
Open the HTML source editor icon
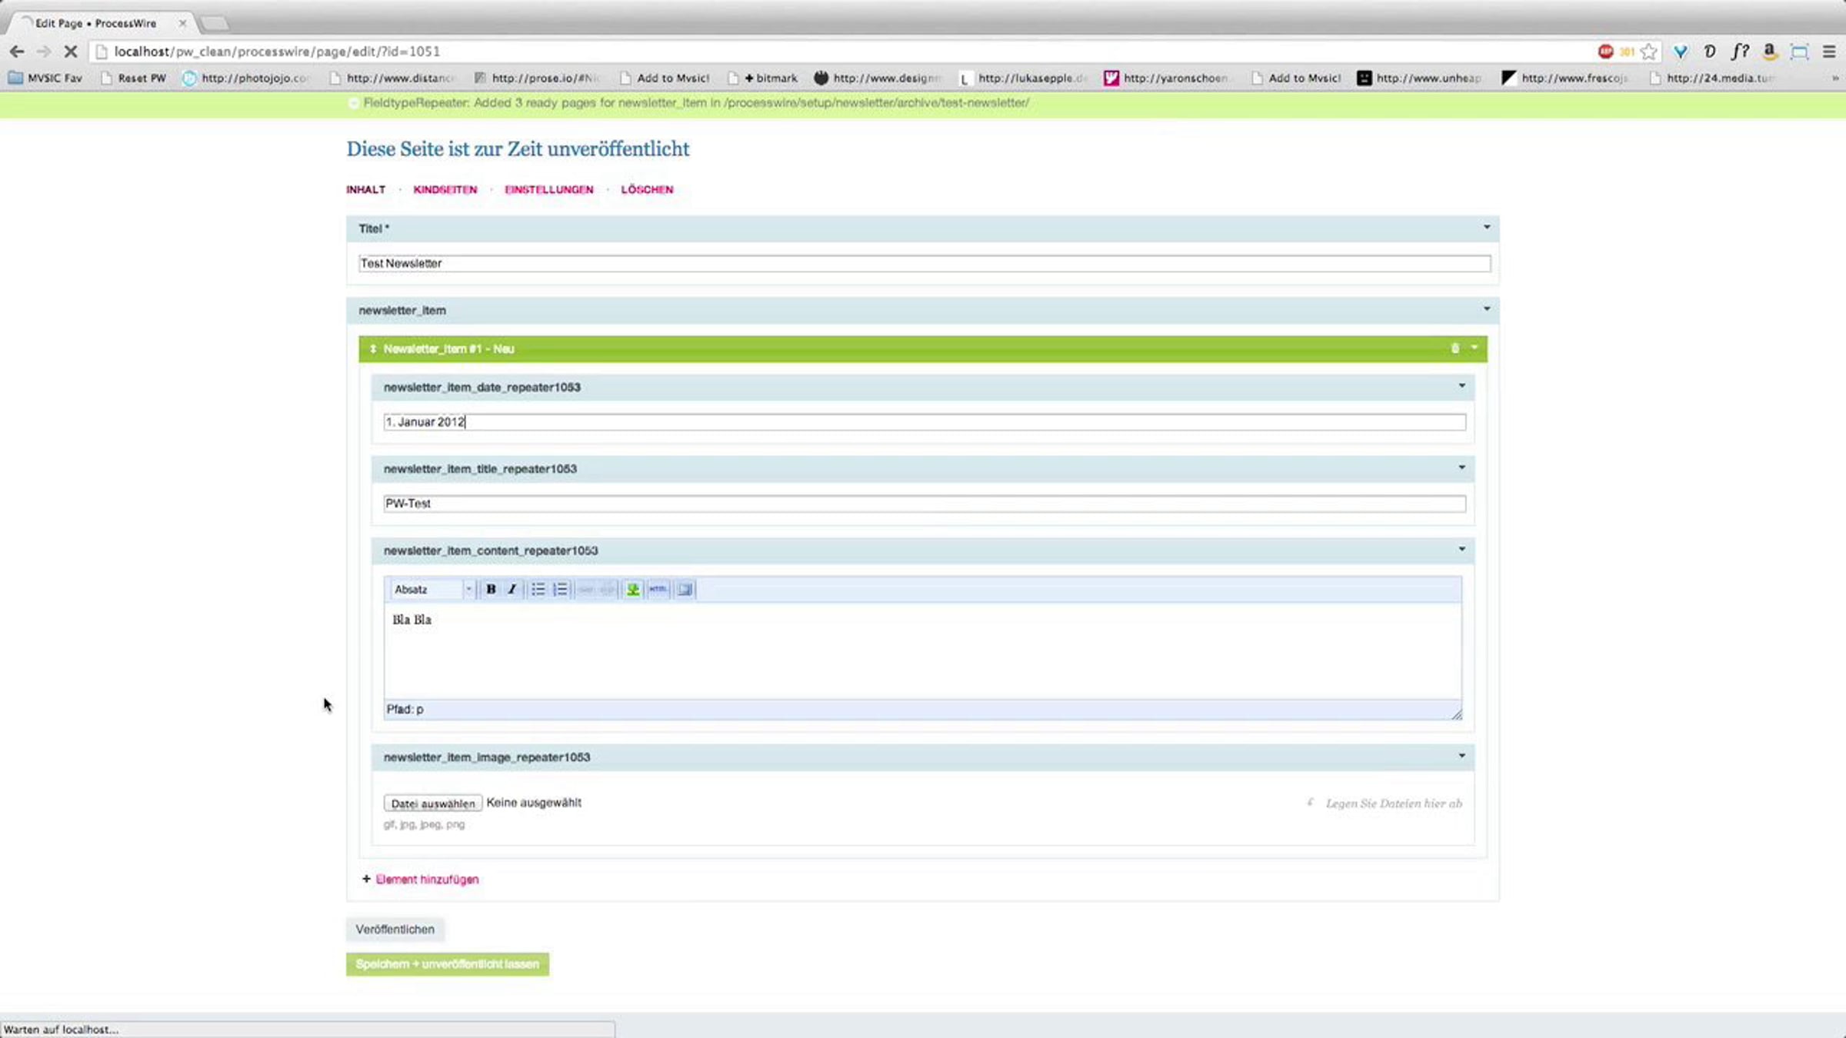pos(658,589)
